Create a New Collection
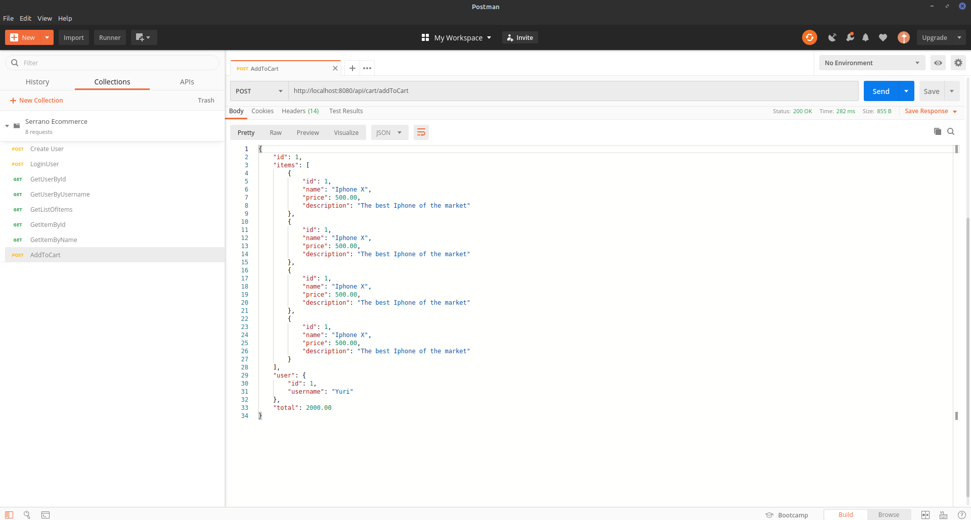Image resolution: width=971 pixels, height=520 pixels. point(36,101)
